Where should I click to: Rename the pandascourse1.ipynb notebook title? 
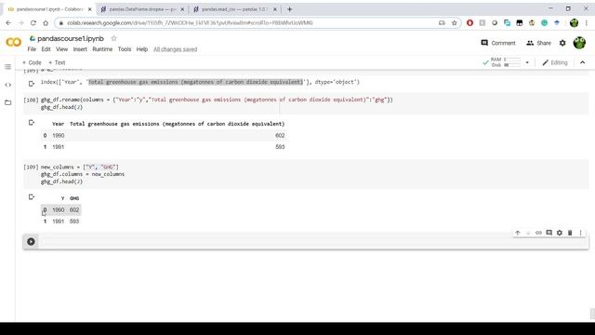pyautogui.click(x=71, y=38)
